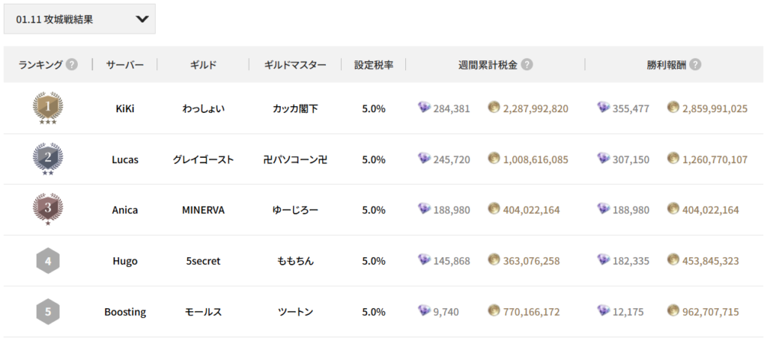
Task: Click the ギルドマスター column header
Action: [x=295, y=64]
